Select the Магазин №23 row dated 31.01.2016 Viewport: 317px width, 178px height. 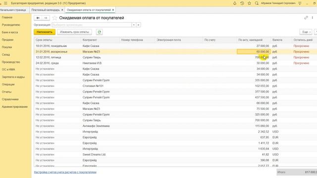[x=175, y=51]
